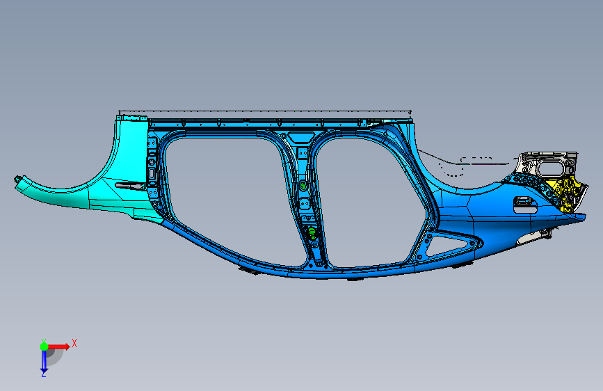Click the green Y axis dot on triad

(44, 346)
